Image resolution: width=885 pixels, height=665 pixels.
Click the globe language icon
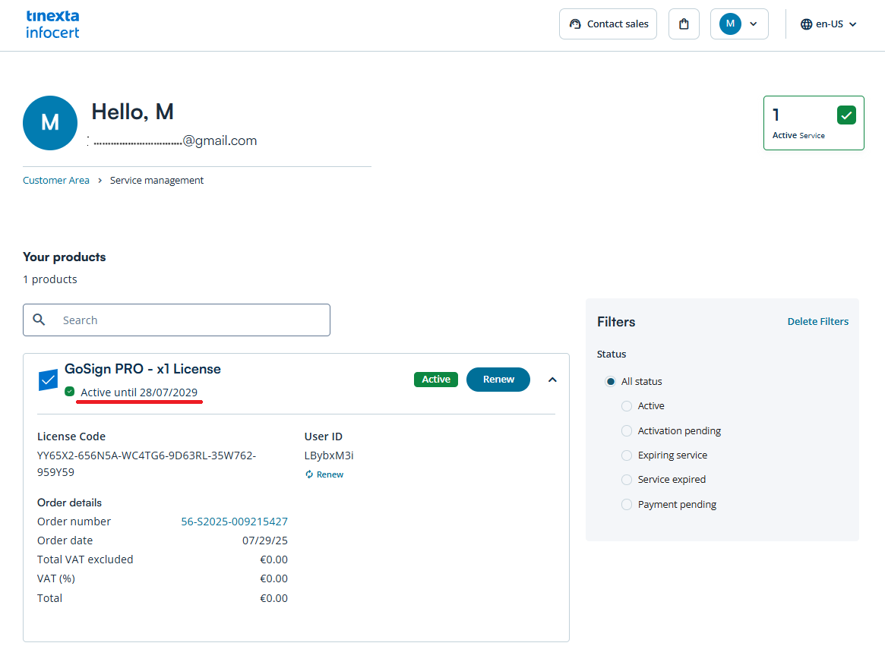807,24
